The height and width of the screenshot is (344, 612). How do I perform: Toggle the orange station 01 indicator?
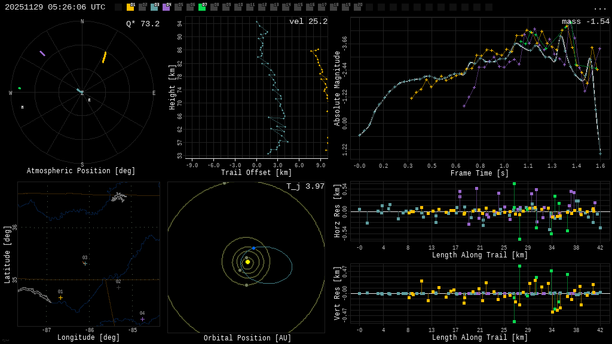pyautogui.click(x=130, y=7)
